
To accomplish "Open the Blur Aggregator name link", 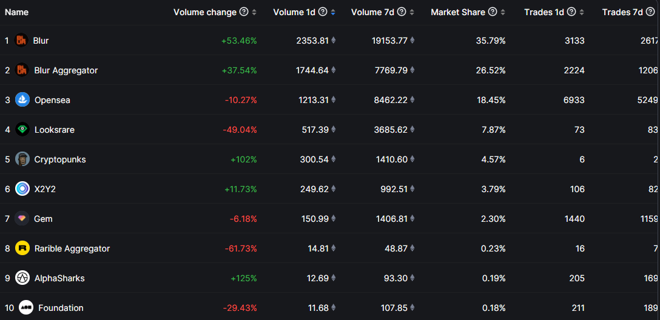I will coord(66,70).
